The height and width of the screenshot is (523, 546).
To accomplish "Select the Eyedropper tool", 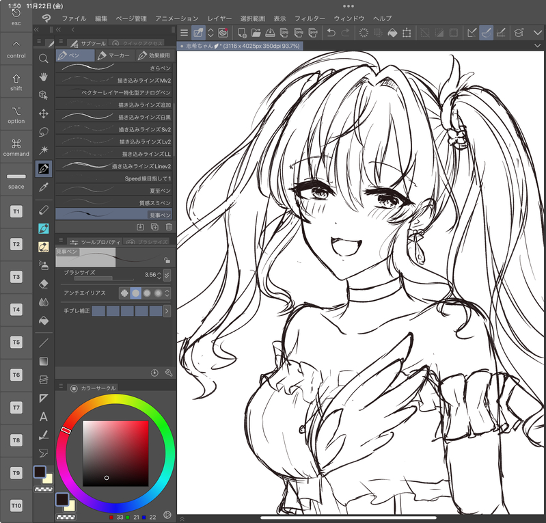I will [x=44, y=187].
